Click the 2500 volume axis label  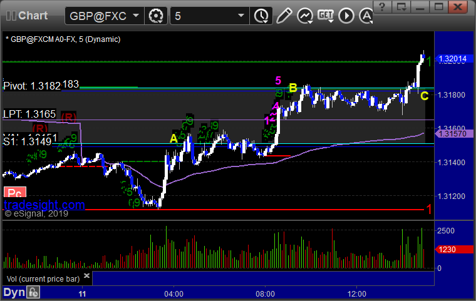446,231
